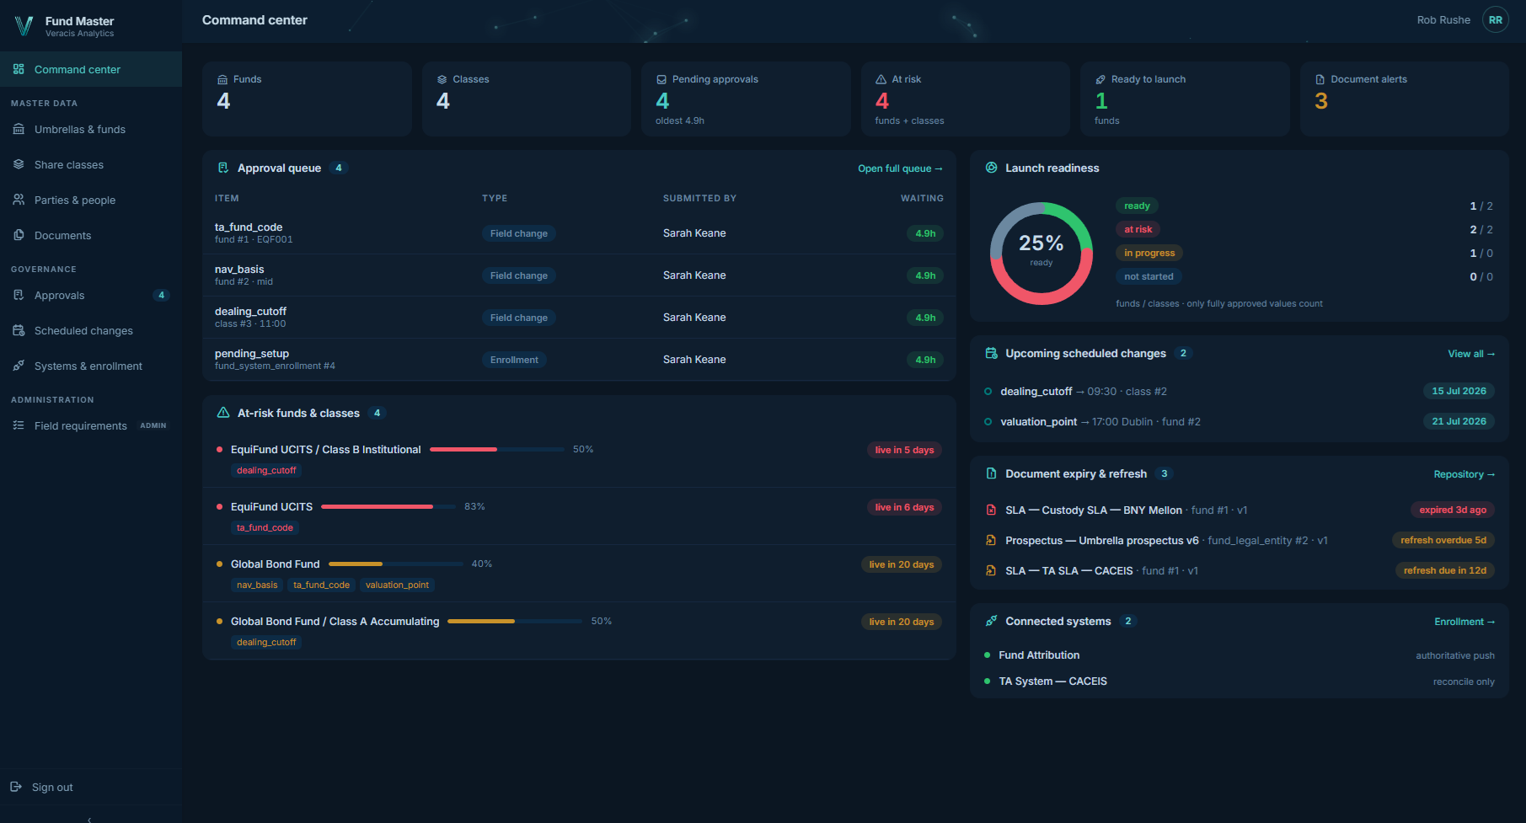Screen dimensions: 1526x823
Task: Click the in progress legend label
Action: click(x=1149, y=253)
